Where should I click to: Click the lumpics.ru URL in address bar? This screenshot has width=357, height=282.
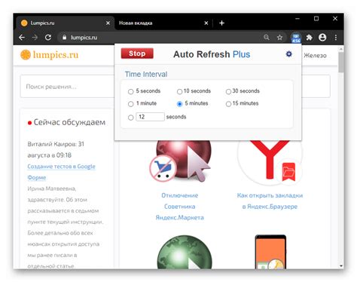click(84, 38)
